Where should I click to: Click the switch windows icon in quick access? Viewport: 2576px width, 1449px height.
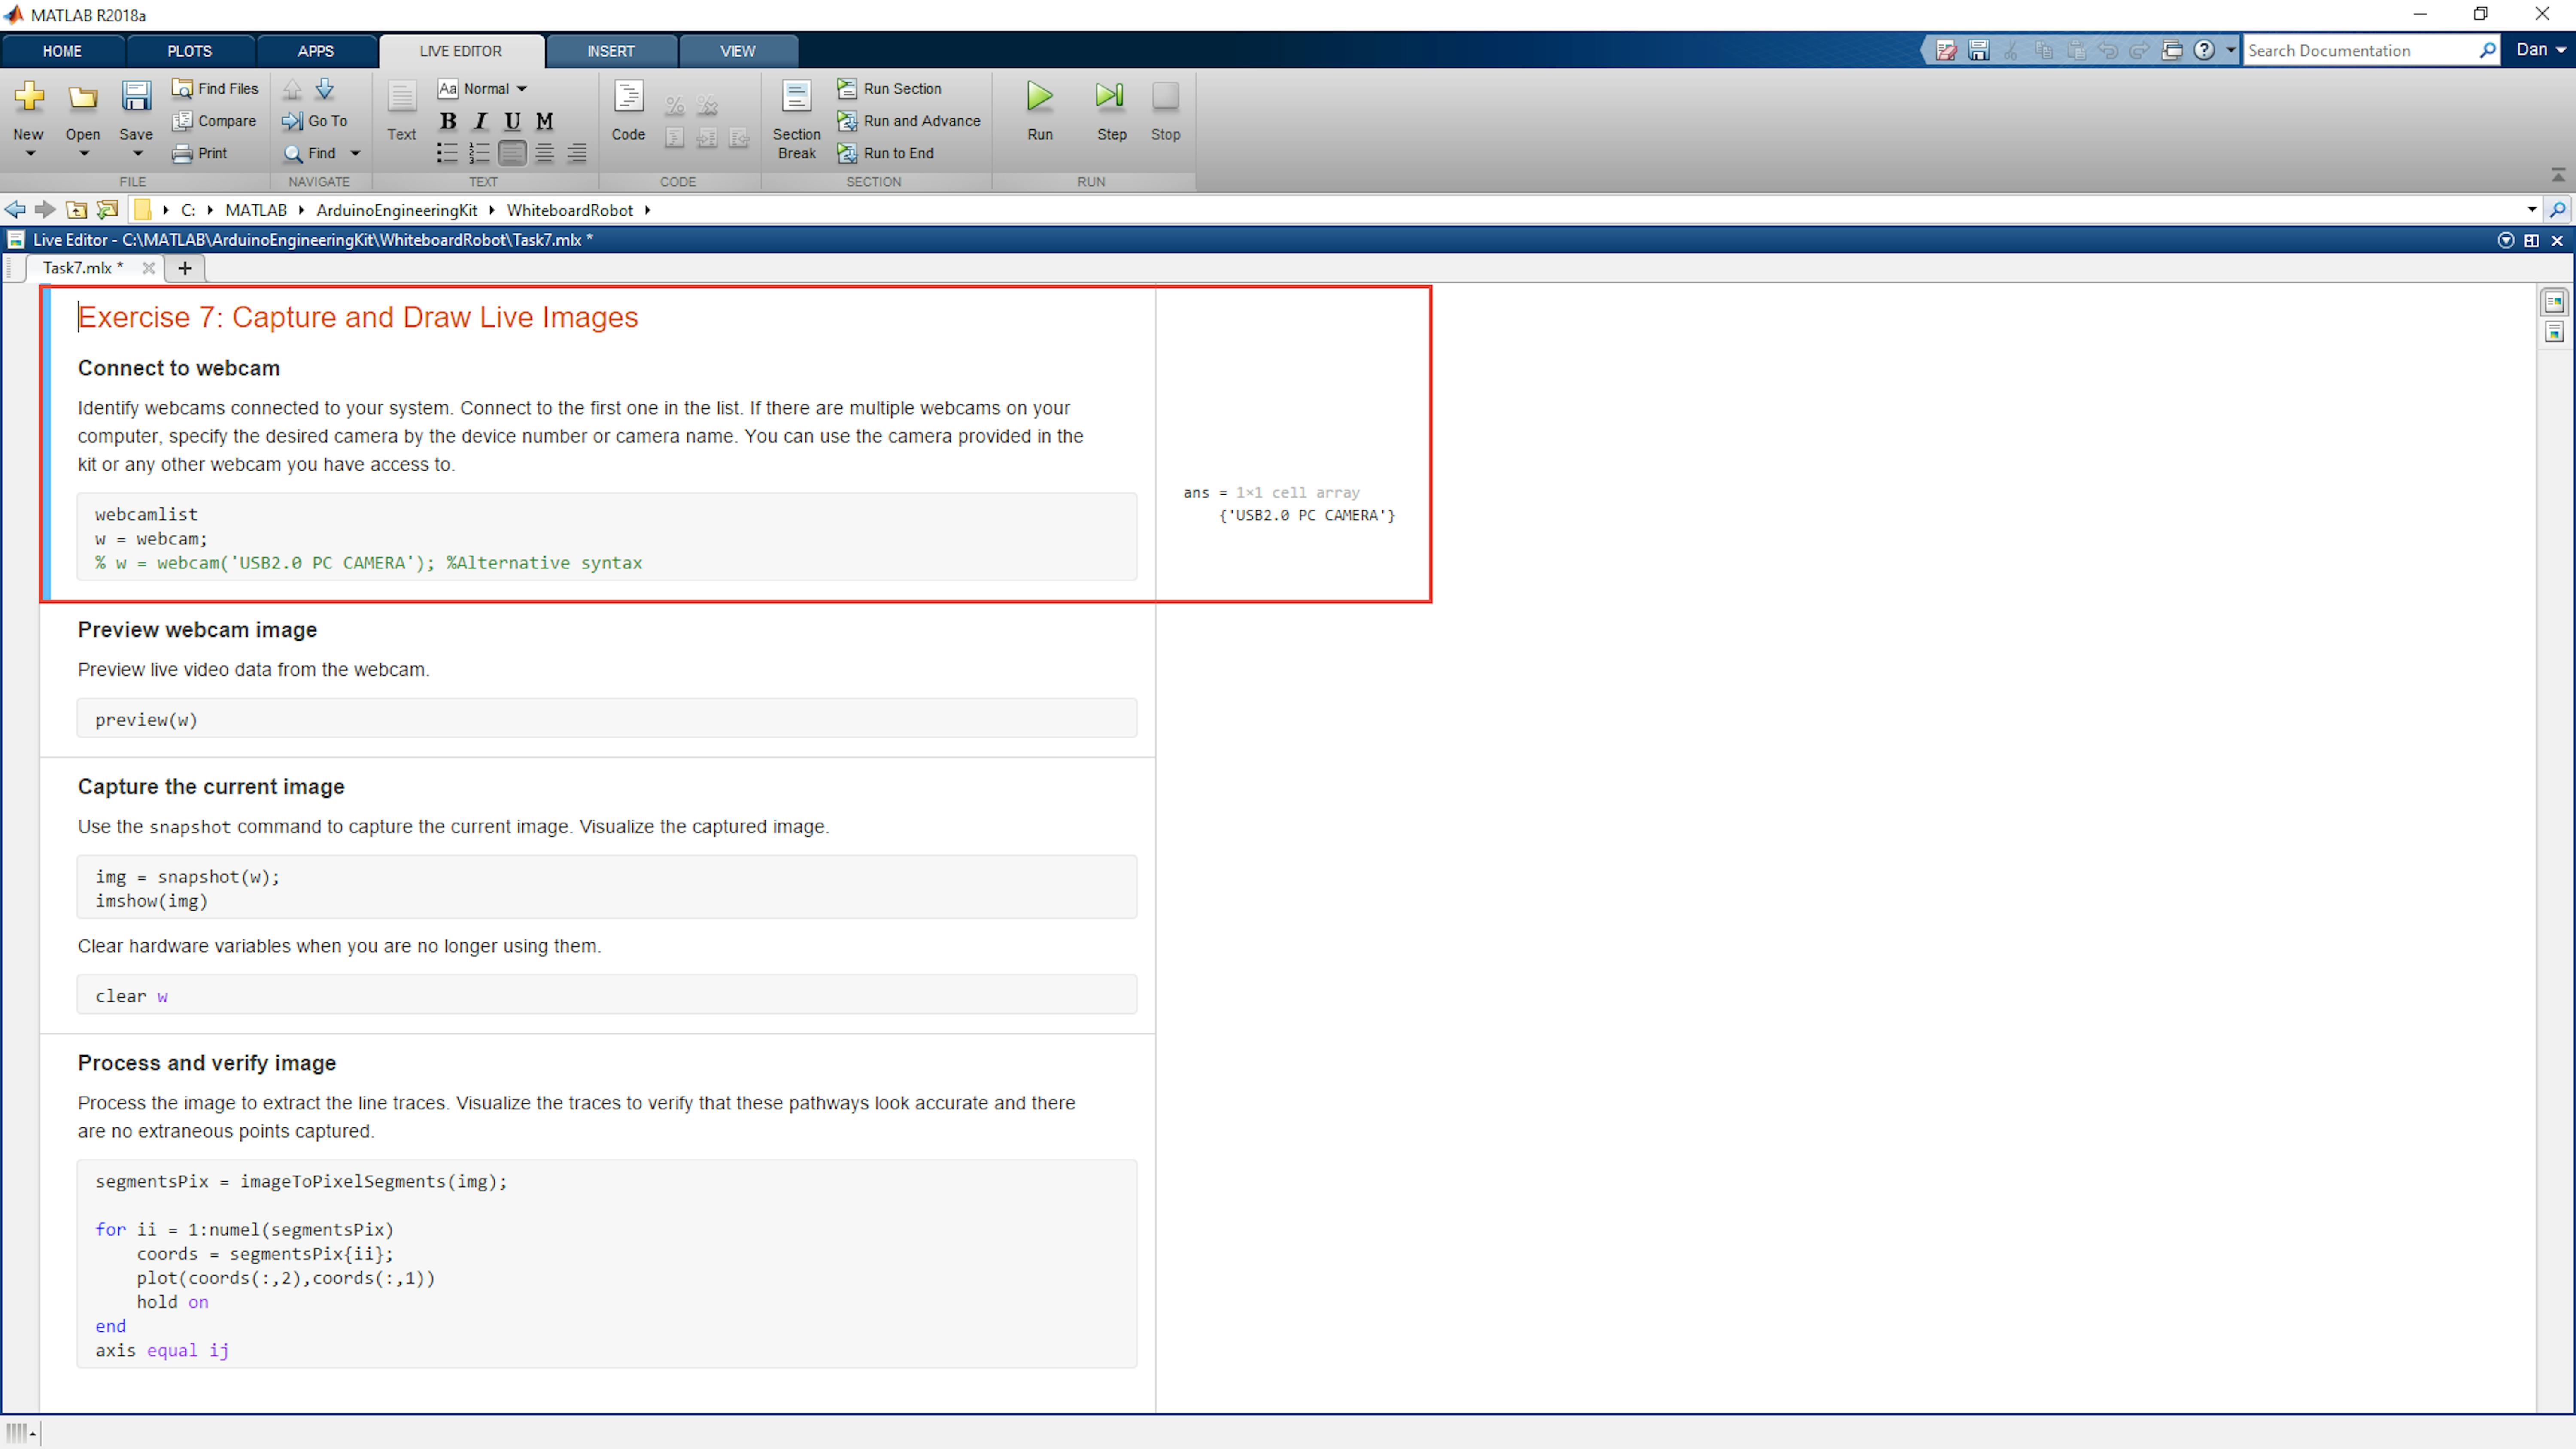[2172, 50]
